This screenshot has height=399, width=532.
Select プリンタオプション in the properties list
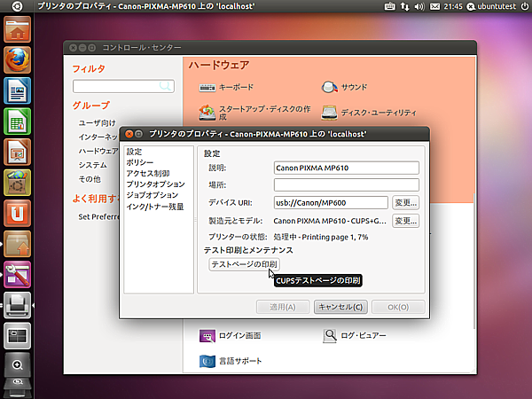(x=155, y=184)
